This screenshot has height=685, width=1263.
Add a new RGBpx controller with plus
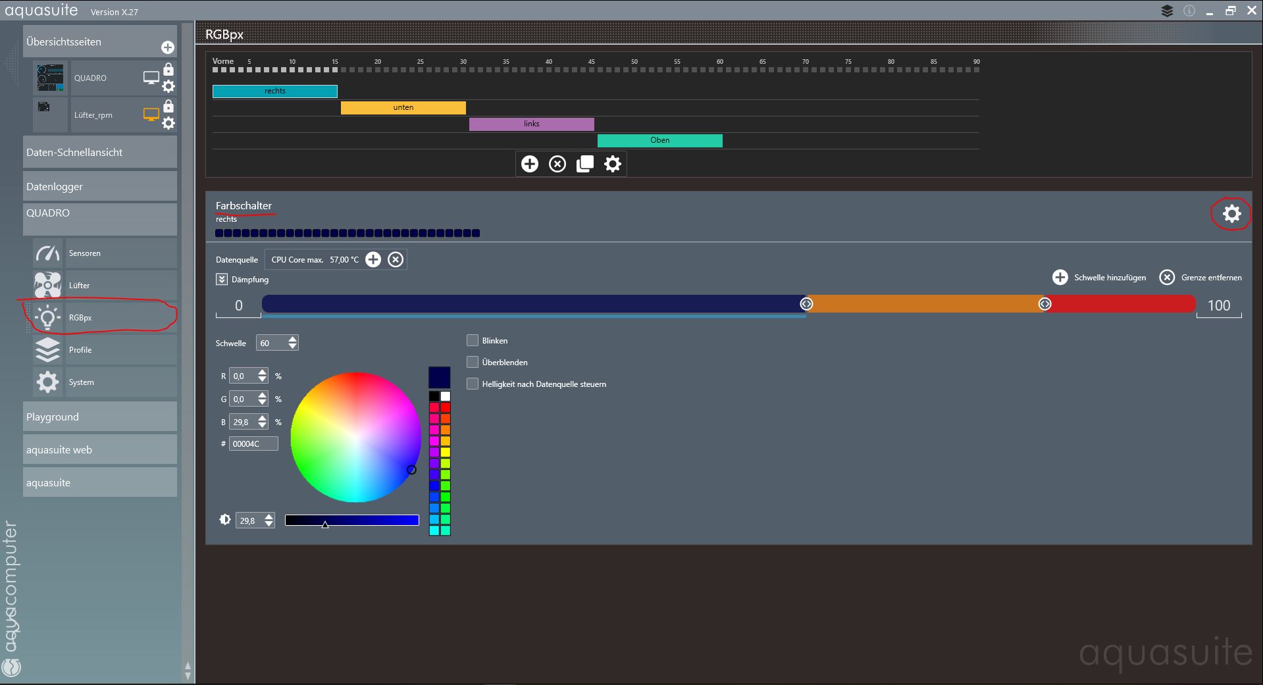pos(530,164)
